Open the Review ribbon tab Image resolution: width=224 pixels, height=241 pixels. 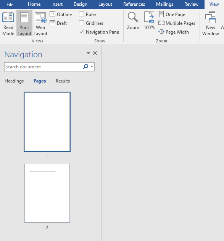tap(191, 4)
